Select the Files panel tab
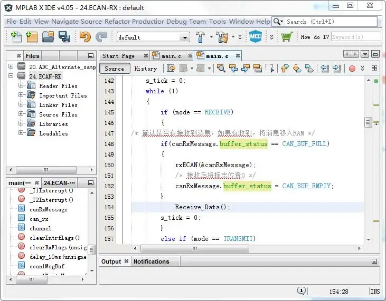This screenshot has height=301, width=386. tap(33, 56)
